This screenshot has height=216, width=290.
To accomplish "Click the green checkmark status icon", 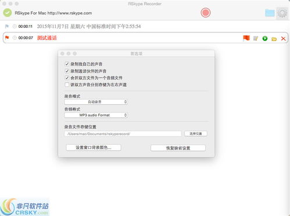I will click(8, 13).
